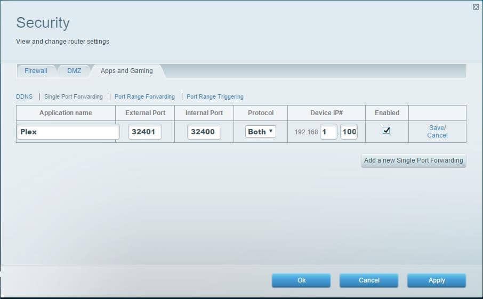Go to the DDNS section
The width and height of the screenshot is (483, 299).
pos(25,96)
